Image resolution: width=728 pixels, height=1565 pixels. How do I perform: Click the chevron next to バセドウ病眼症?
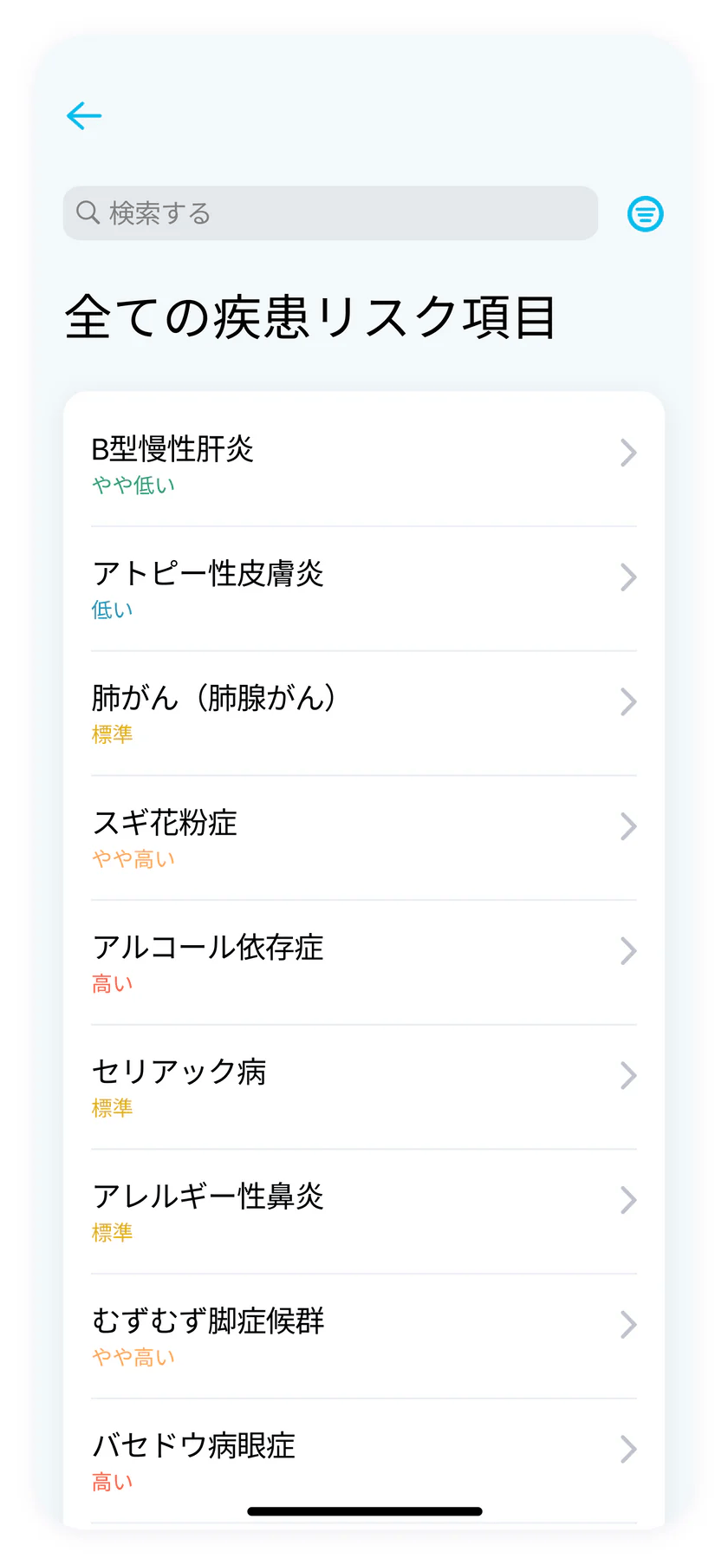pos(628,1449)
